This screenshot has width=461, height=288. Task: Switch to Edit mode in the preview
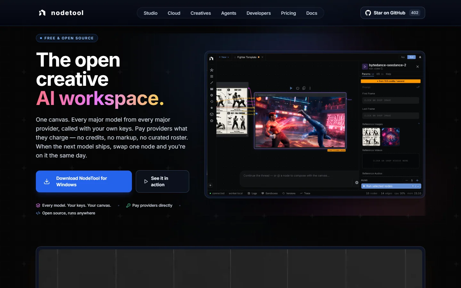click(x=412, y=57)
